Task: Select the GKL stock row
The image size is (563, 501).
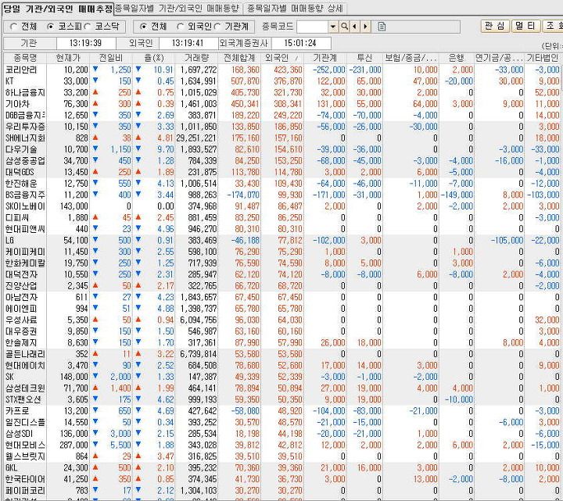Action: click(x=281, y=468)
